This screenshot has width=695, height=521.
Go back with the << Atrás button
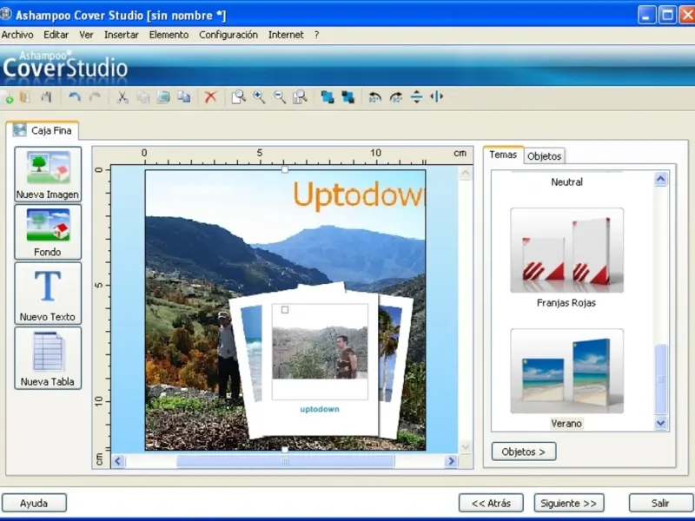coord(491,504)
